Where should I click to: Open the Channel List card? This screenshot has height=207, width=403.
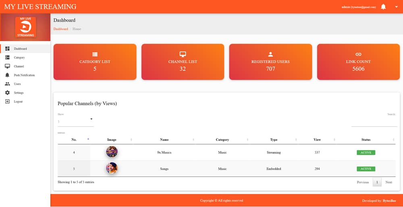point(183,62)
